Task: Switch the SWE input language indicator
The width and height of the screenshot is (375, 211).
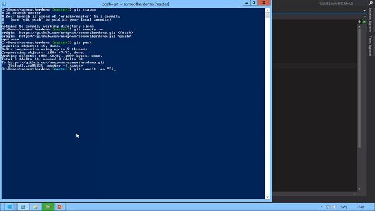Action: tap(344, 207)
